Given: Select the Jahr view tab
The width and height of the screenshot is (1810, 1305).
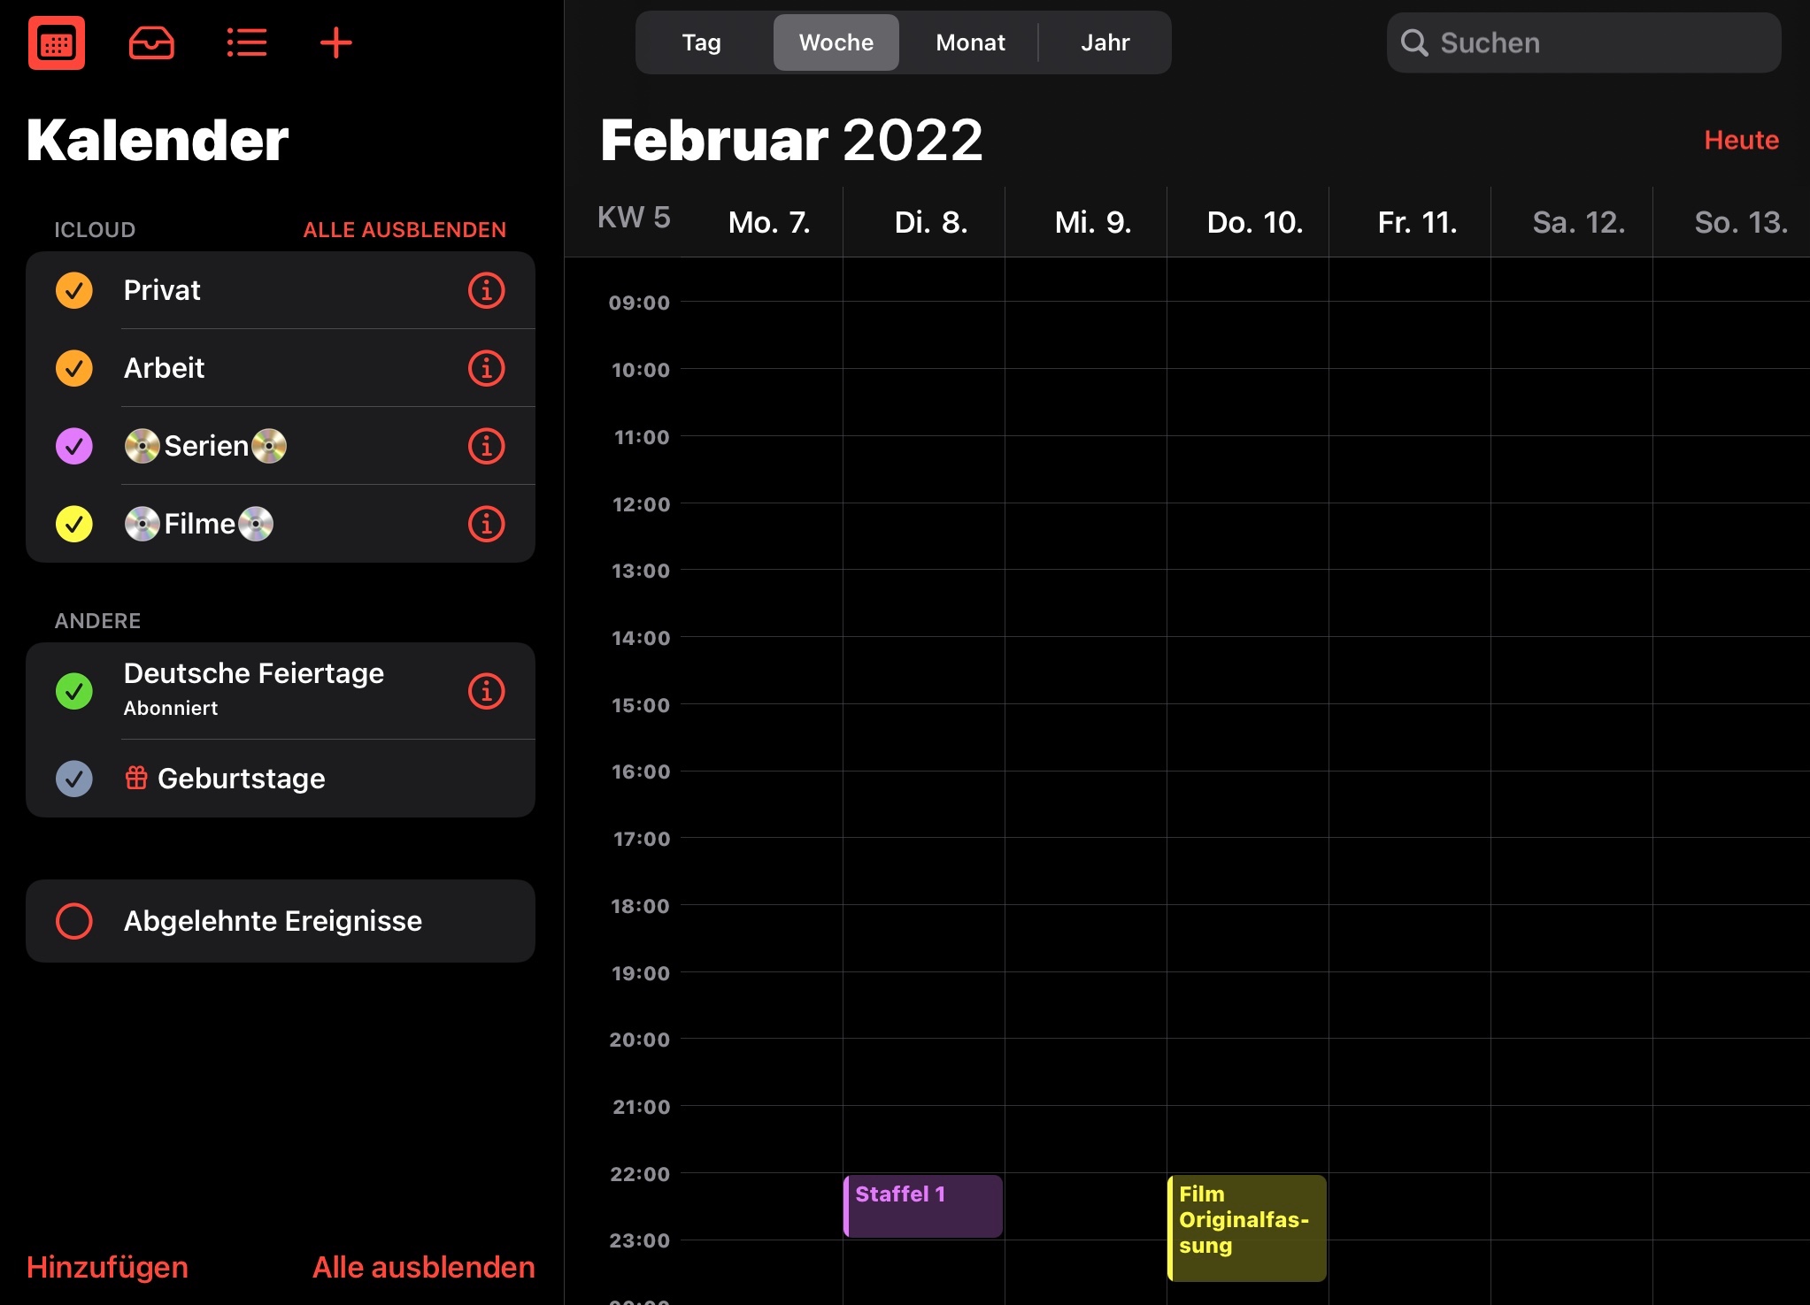Looking at the screenshot, I should [1105, 42].
